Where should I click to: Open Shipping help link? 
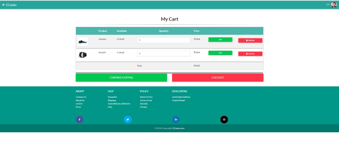pyautogui.click(x=112, y=100)
